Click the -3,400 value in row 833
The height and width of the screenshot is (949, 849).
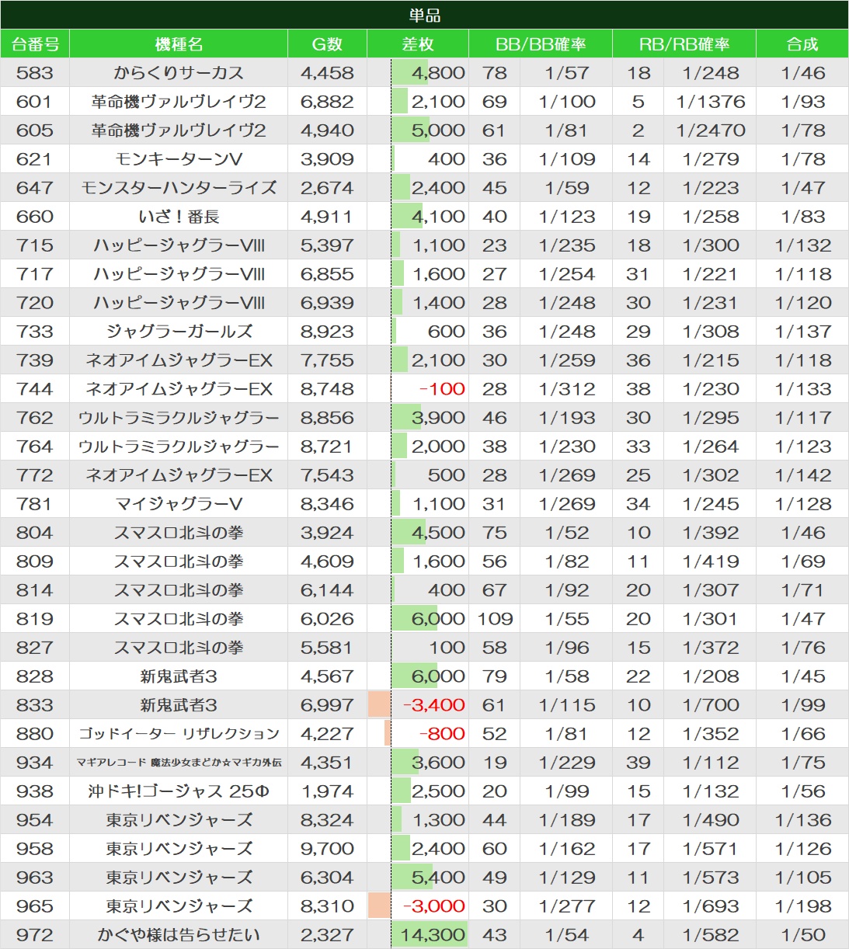(x=433, y=705)
